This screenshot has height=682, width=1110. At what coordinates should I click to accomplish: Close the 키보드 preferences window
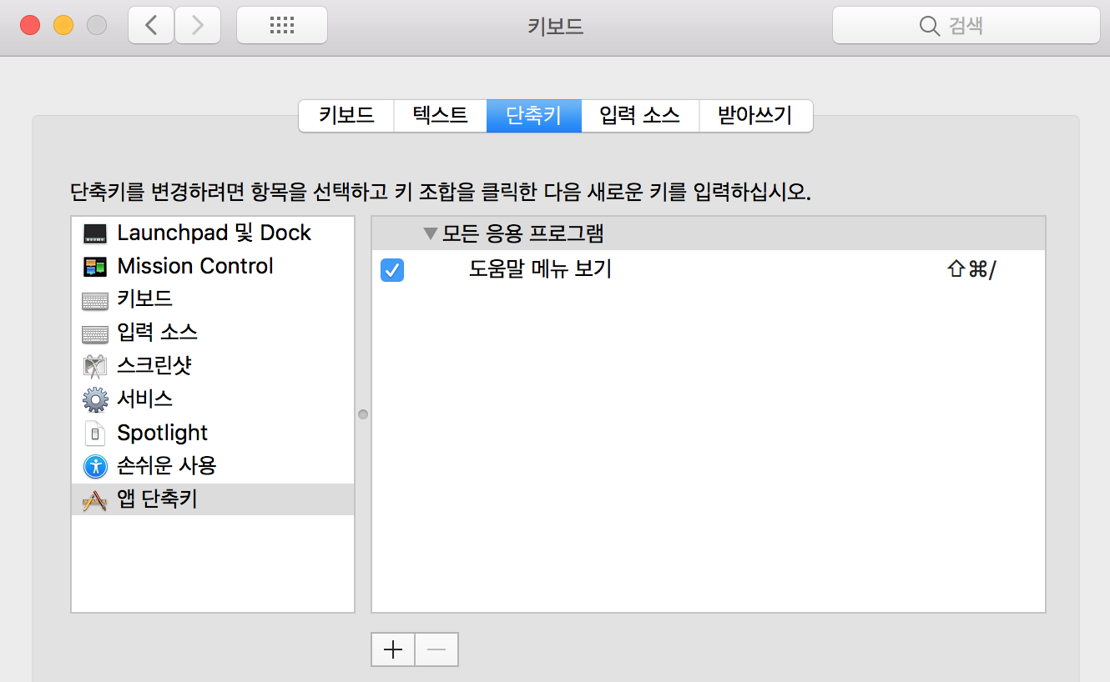coord(30,25)
